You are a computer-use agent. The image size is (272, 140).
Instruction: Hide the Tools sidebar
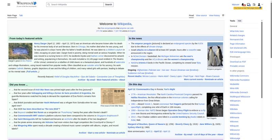pyautogui.click(x=239, y=21)
